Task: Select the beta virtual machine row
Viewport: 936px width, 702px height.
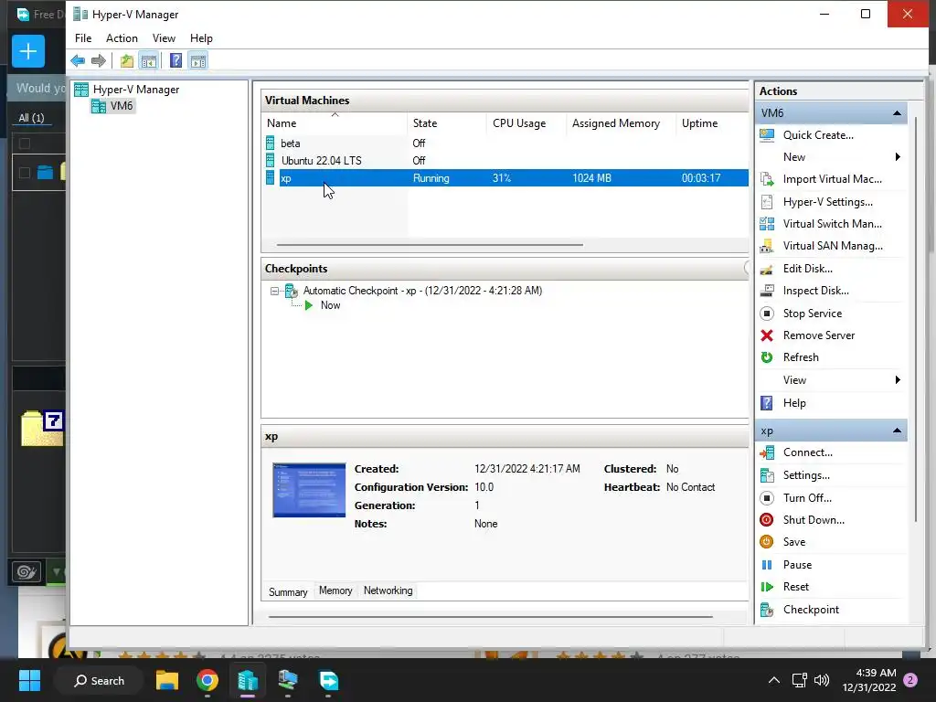Action: point(505,144)
